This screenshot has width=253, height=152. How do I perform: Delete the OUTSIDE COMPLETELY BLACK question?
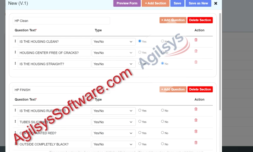196,142
